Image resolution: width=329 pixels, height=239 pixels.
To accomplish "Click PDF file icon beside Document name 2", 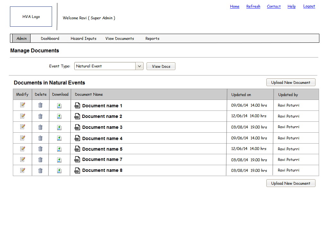I will click(77, 116).
